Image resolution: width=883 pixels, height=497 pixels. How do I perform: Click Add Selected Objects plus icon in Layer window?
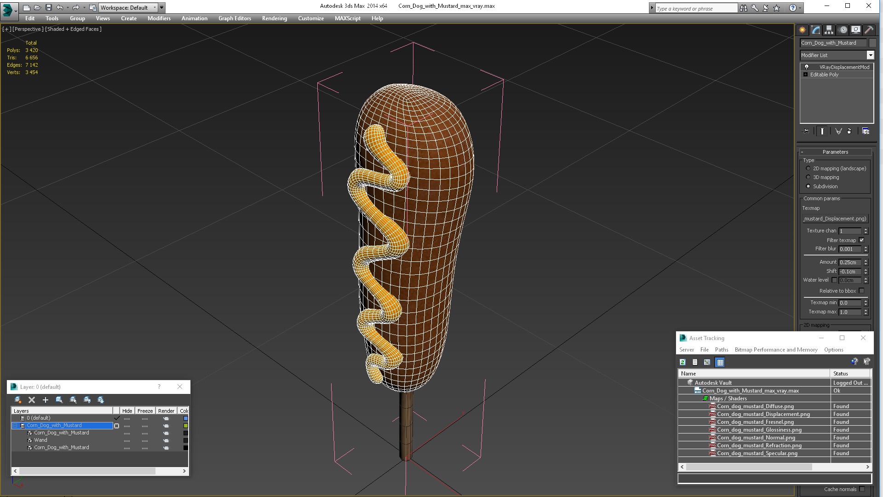coord(45,400)
